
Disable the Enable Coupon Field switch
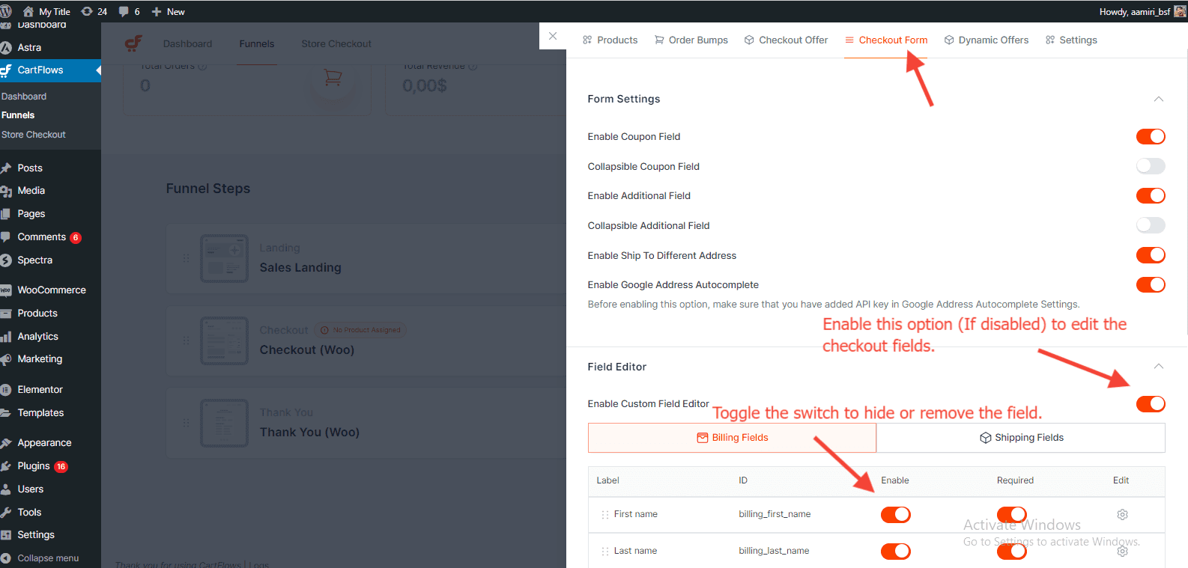coord(1151,136)
